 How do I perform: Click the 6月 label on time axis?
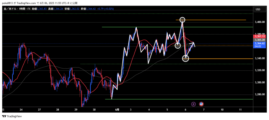117,109
